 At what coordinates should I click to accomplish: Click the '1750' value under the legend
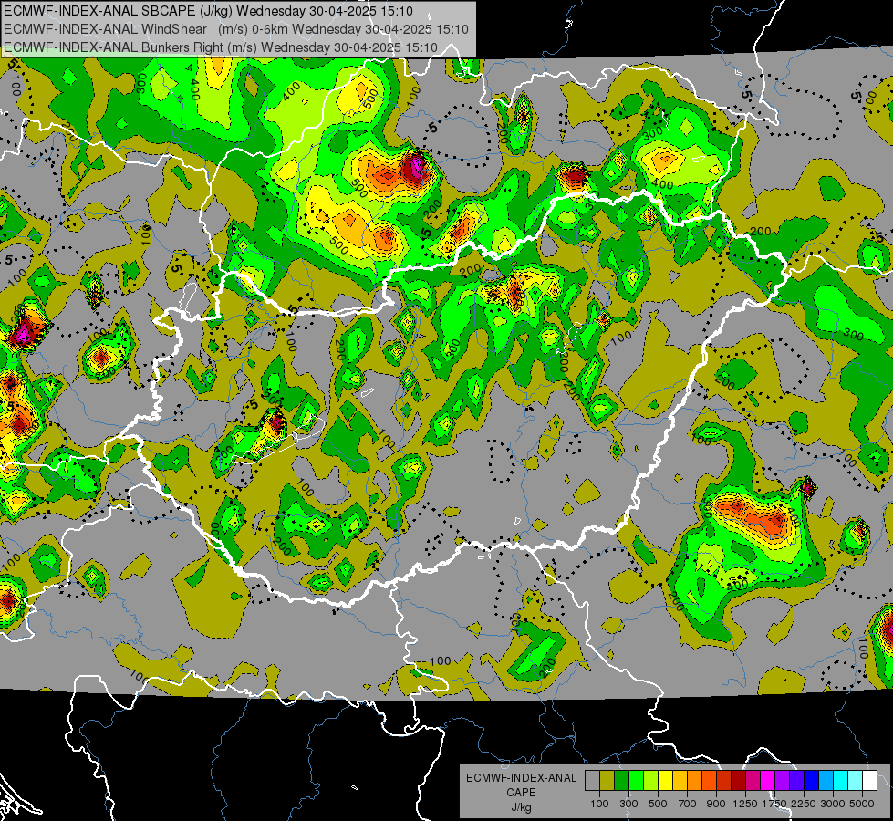(774, 804)
